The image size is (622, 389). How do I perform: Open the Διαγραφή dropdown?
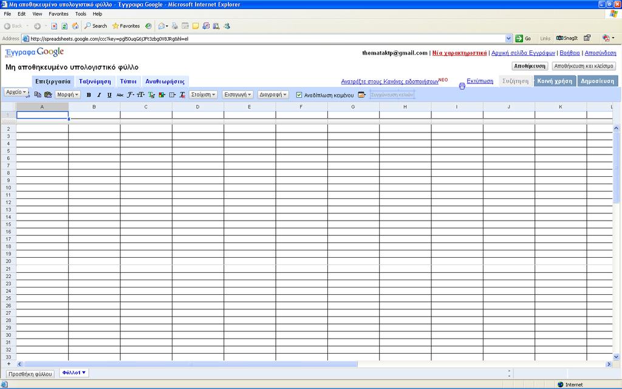click(x=273, y=95)
